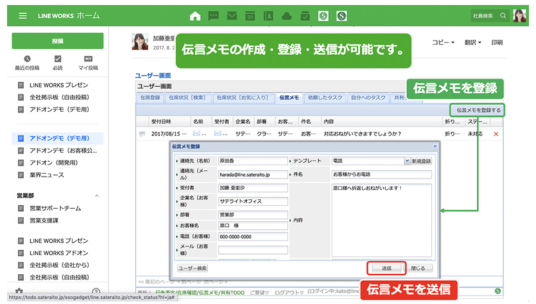Switch to 在席状況［検索］ tab
The image size is (536, 304).
click(x=188, y=98)
